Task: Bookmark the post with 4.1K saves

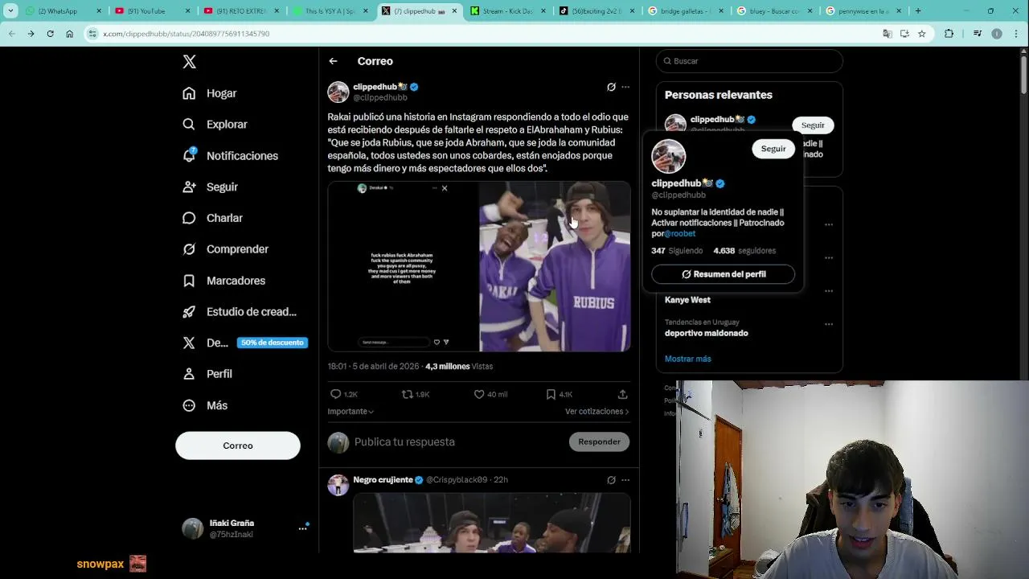Action: [x=551, y=394]
